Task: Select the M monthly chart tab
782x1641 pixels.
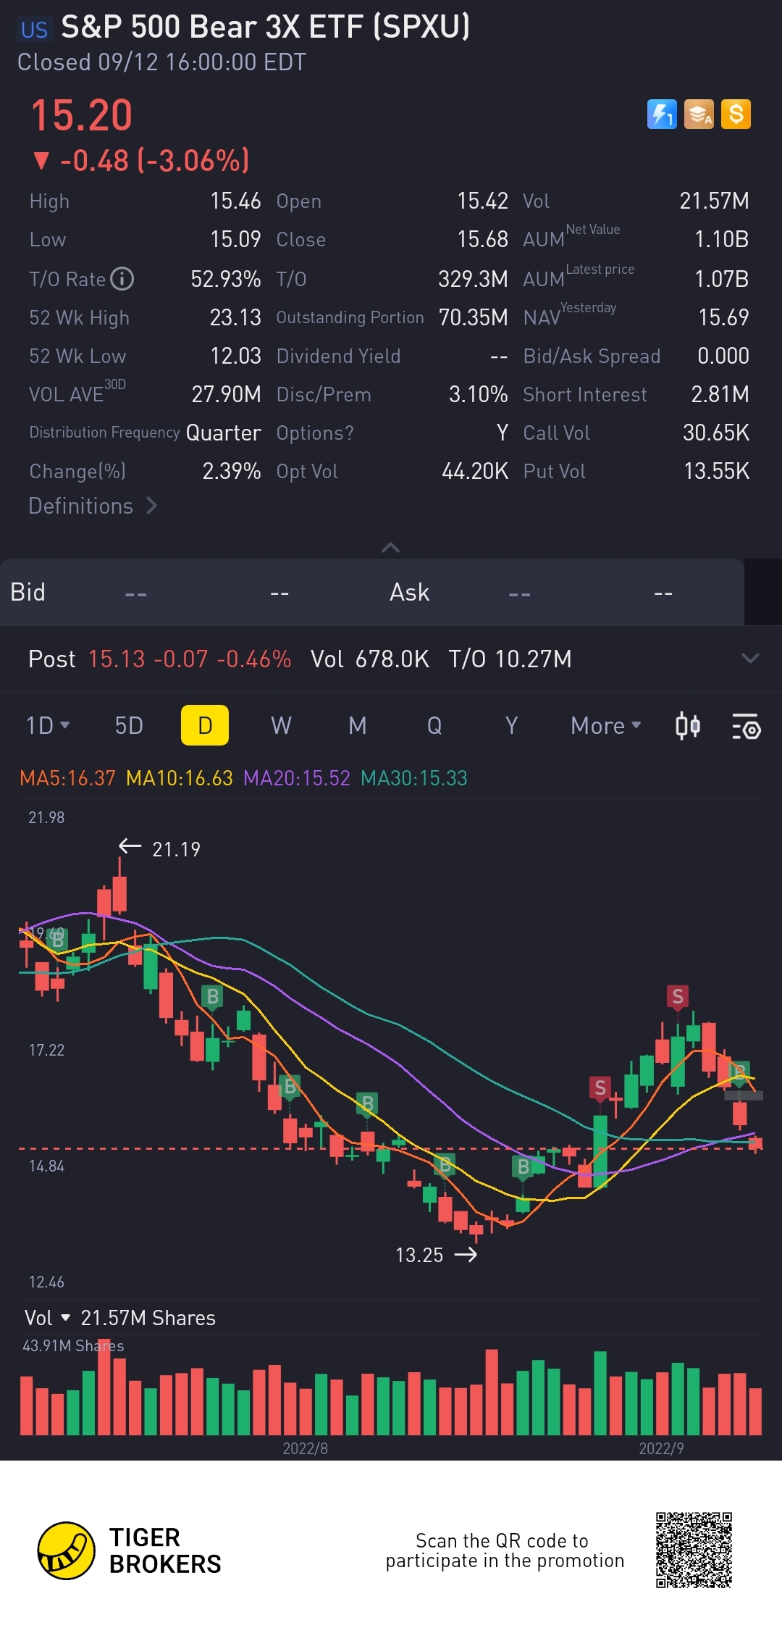Action: tap(358, 725)
